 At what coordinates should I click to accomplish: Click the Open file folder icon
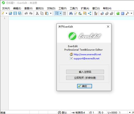tap(10, 13)
